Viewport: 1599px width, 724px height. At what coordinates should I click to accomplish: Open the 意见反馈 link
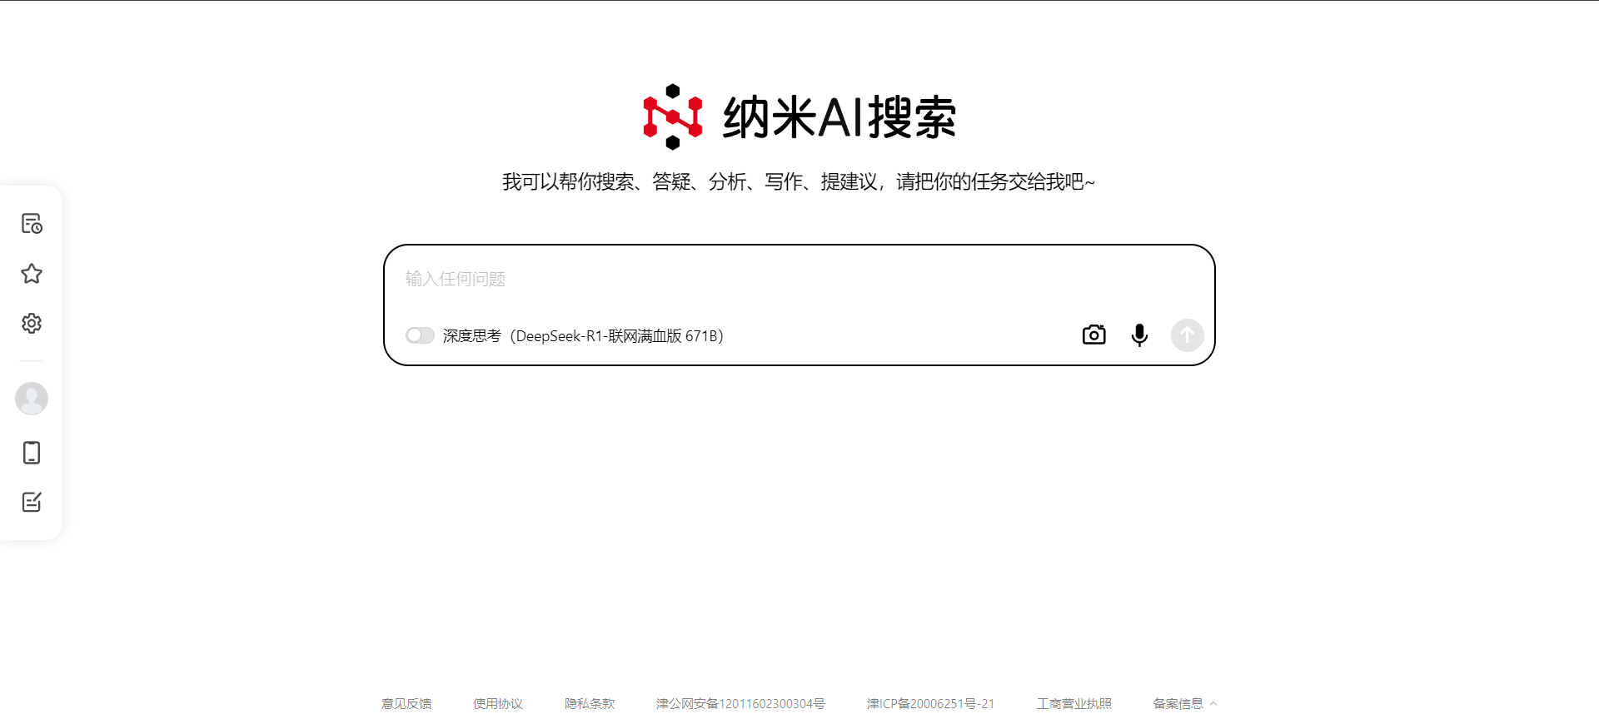tap(406, 704)
